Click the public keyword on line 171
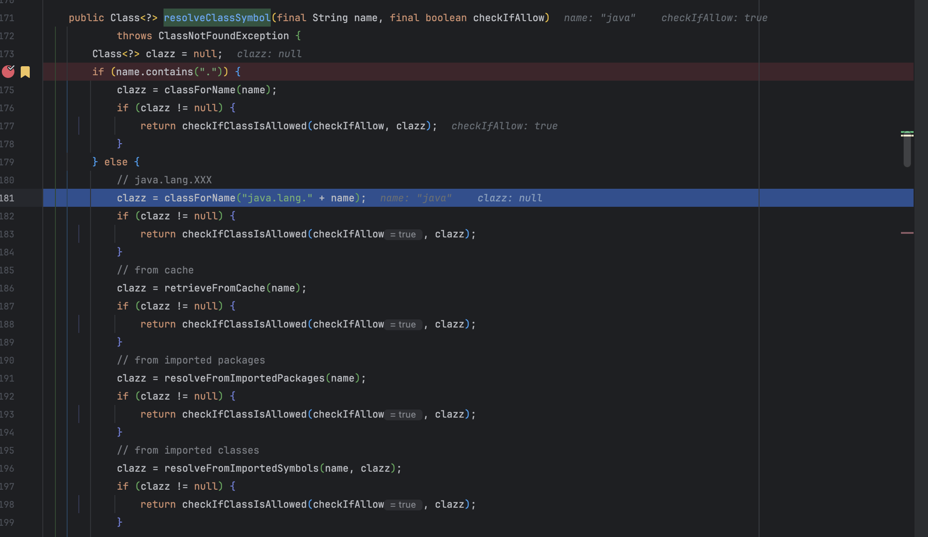 (86, 18)
